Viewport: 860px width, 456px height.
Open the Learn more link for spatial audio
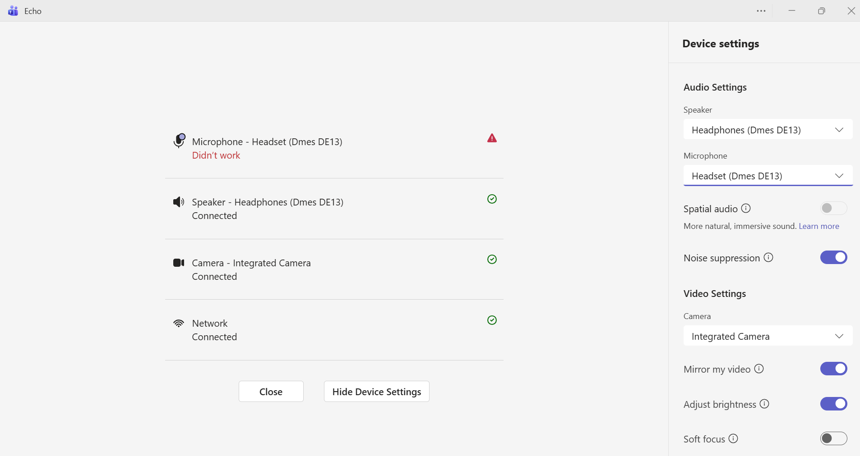click(x=819, y=226)
